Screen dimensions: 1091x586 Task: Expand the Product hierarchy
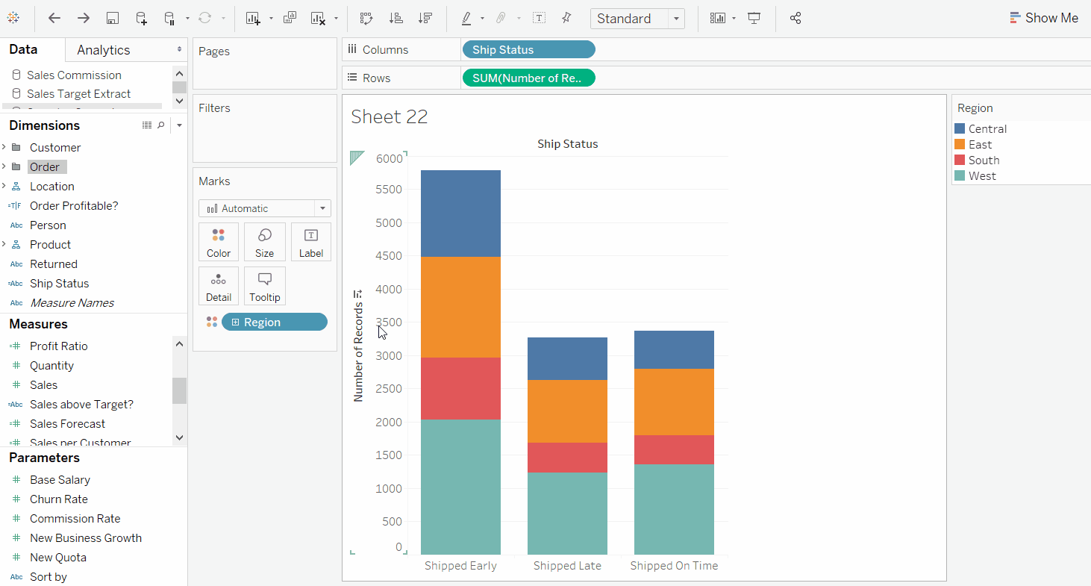click(4, 245)
